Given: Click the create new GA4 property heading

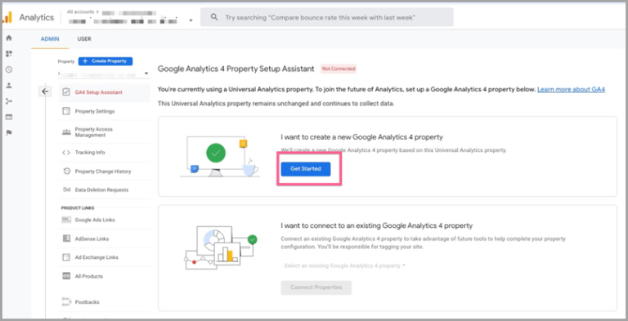Looking at the screenshot, I should click(x=361, y=137).
